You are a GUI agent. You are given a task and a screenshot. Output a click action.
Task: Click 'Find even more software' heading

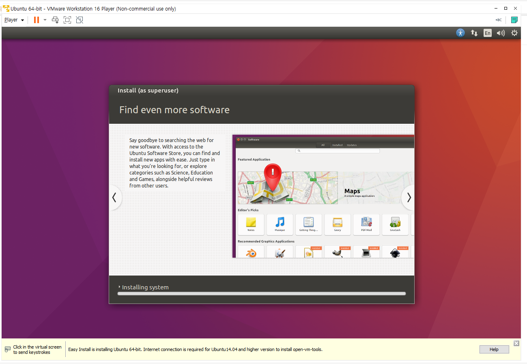click(x=174, y=110)
